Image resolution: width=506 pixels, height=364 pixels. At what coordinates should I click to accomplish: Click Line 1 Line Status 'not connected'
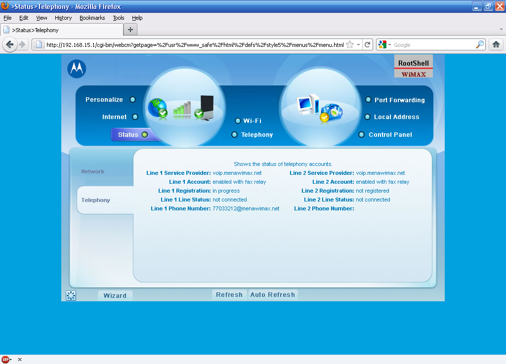pyautogui.click(x=229, y=200)
